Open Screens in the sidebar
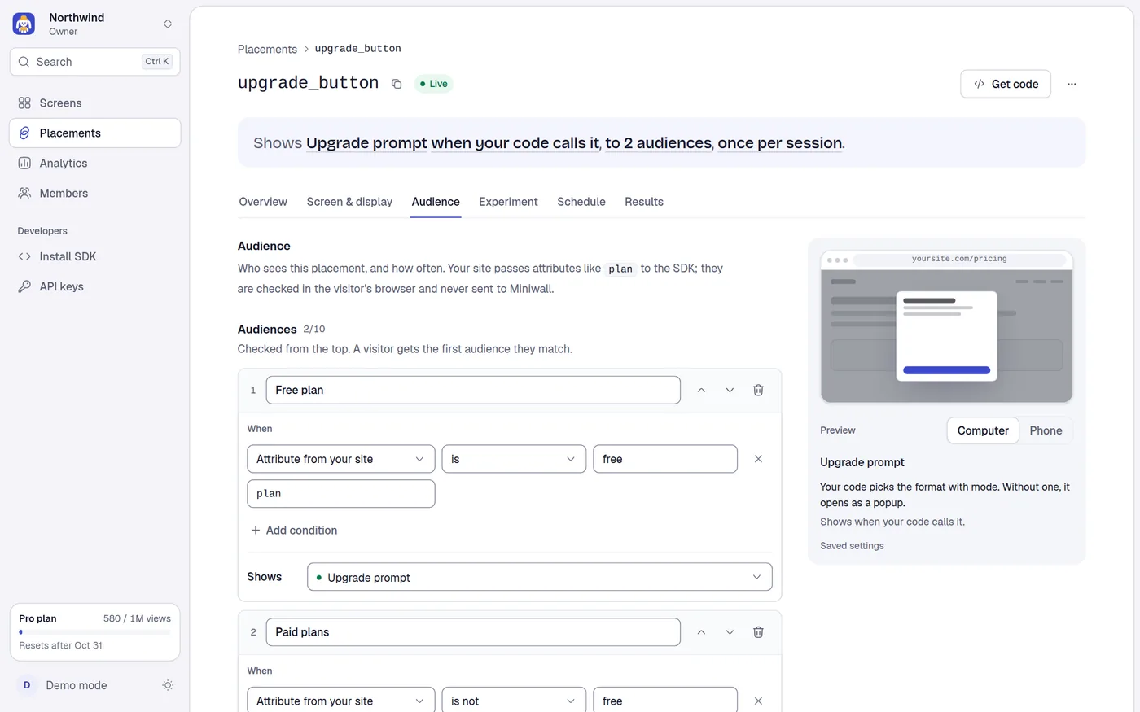 95,103
